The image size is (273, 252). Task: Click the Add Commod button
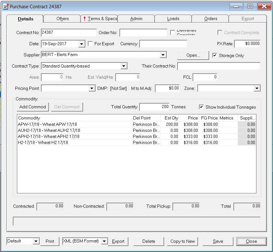point(33,107)
